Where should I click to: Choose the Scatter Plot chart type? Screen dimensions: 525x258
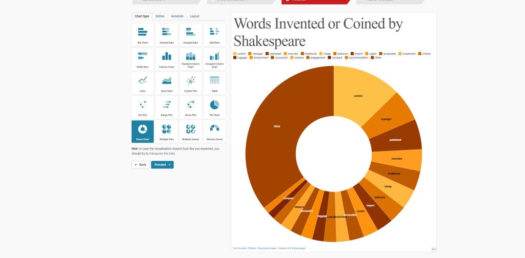[x=190, y=83]
